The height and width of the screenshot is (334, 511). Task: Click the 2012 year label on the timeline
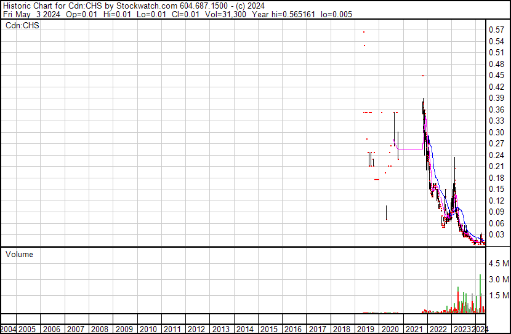pyautogui.click(x=197, y=329)
